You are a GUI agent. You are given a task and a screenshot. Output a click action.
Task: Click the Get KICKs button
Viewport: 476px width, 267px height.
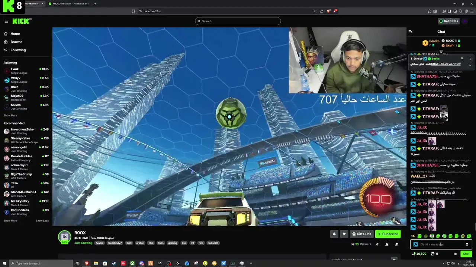[448, 21]
